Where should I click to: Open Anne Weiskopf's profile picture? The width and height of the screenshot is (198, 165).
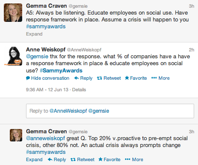(13, 56)
